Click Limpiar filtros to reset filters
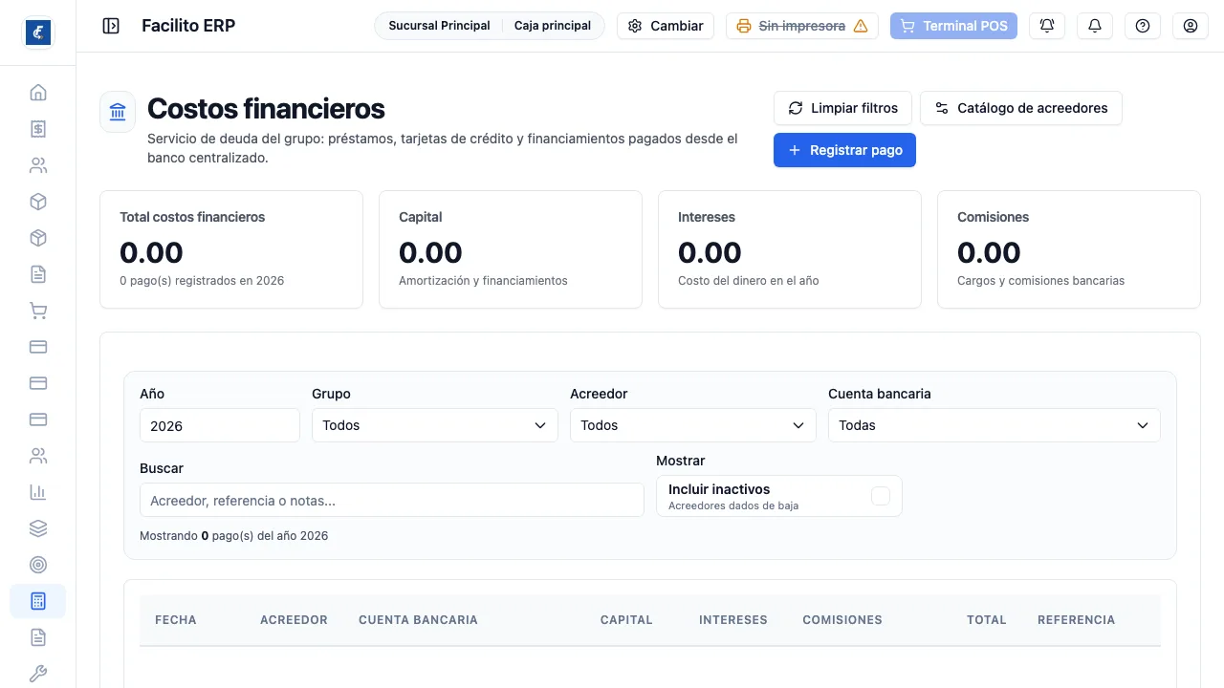This screenshot has height=688, width=1224. pyautogui.click(x=842, y=108)
